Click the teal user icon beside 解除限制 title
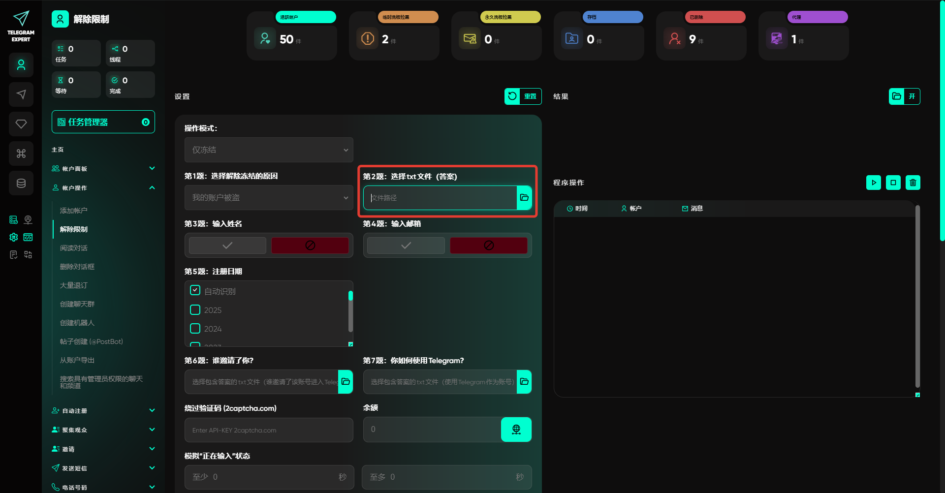The height and width of the screenshot is (493, 945). point(60,19)
